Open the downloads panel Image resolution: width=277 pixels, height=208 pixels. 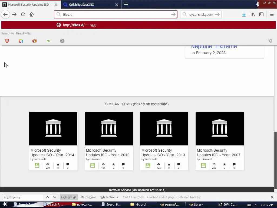[244, 14]
